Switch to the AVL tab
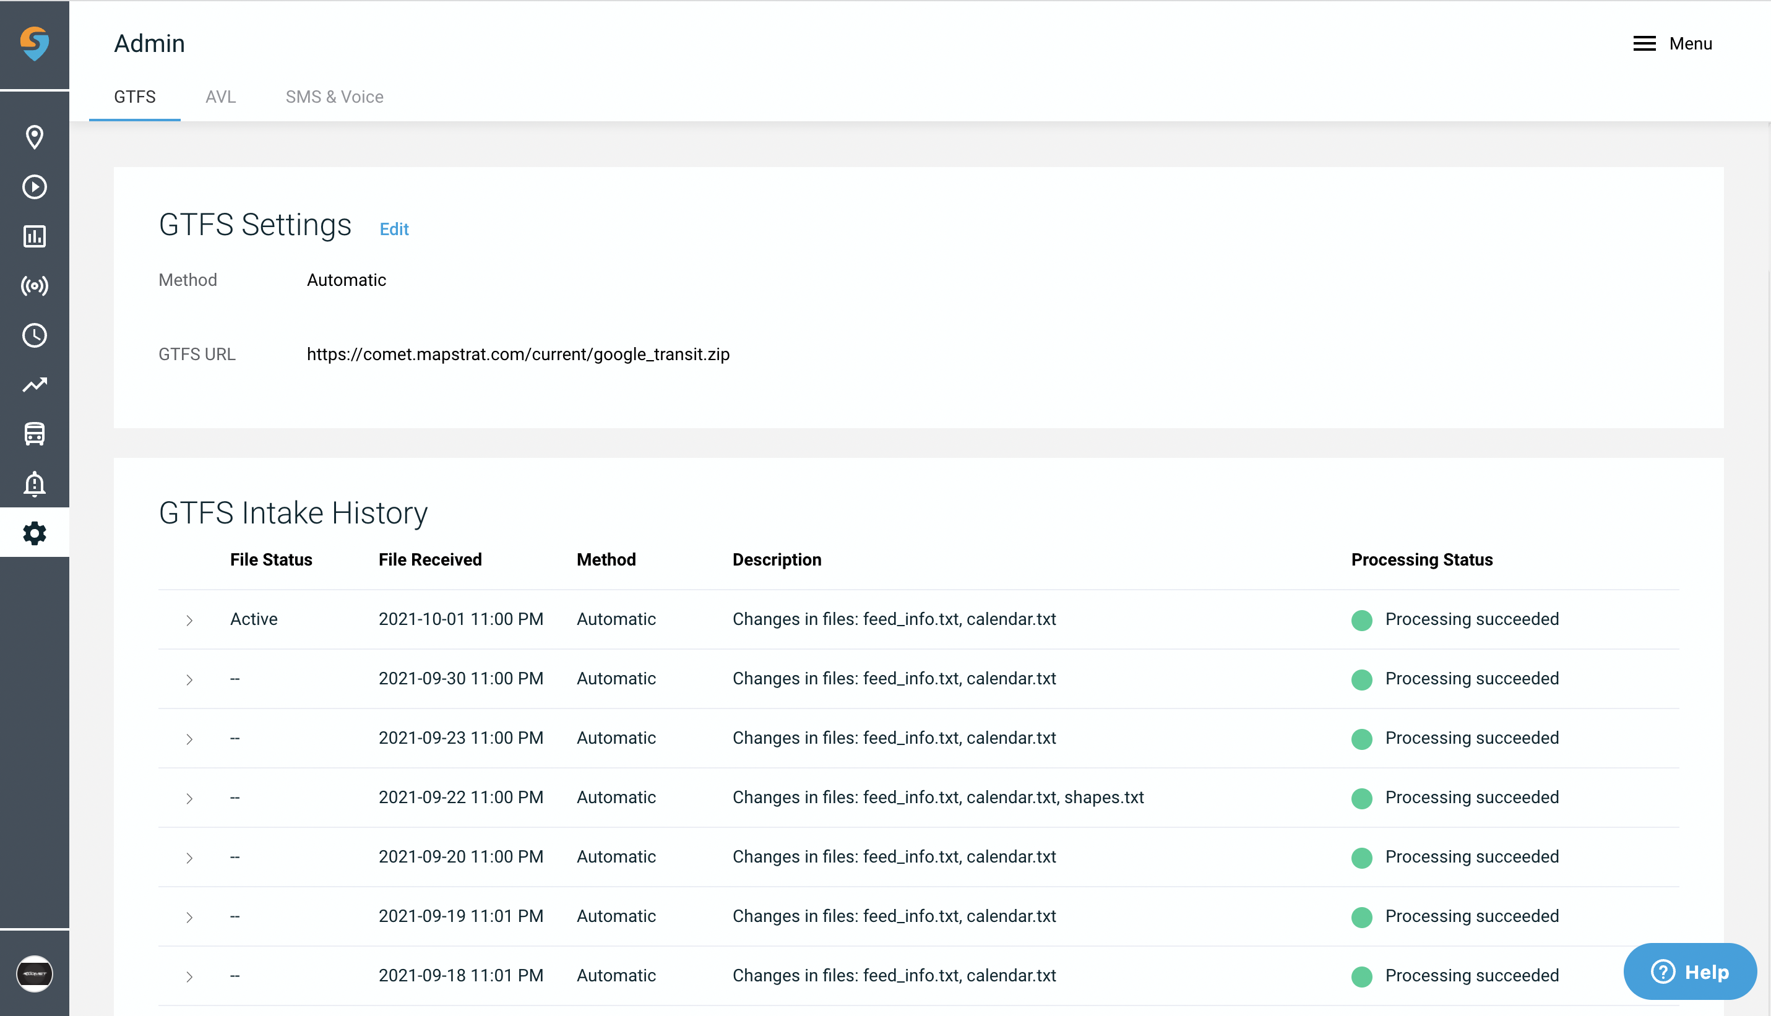The width and height of the screenshot is (1771, 1016). tap(220, 97)
